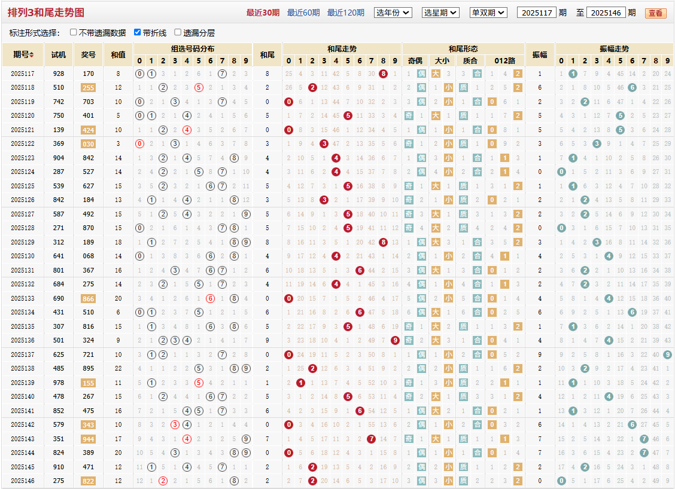Screen dimensions: 675x489
Task: Click test number 928 in row 2025117
Action: coord(59,74)
